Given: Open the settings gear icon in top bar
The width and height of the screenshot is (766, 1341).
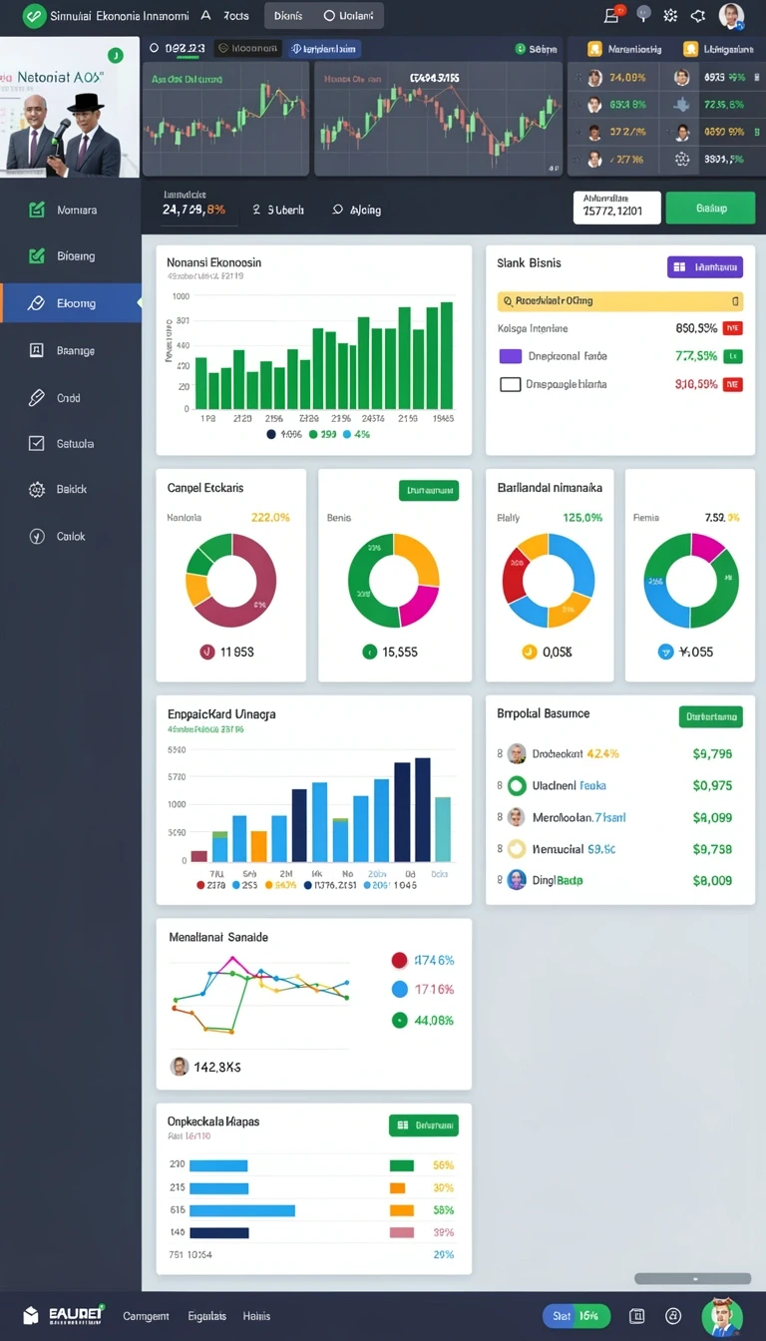Looking at the screenshot, I should [670, 16].
